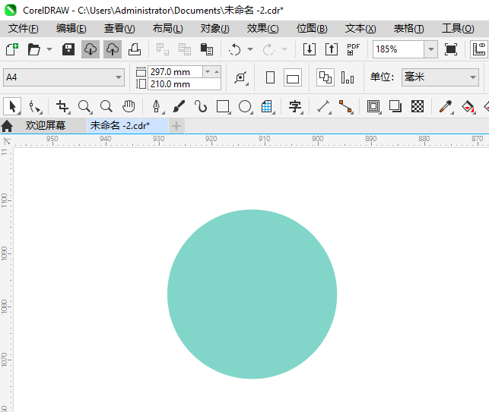Click the Full-screen preview icon
Image resolution: width=489 pixels, height=412 pixels.
pyautogui.click(x=451, y=49)
